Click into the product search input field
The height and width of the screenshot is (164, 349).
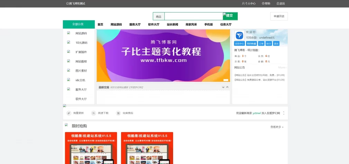coord(193,16)
